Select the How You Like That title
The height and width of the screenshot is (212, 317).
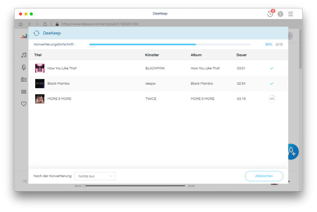(62, 68)
